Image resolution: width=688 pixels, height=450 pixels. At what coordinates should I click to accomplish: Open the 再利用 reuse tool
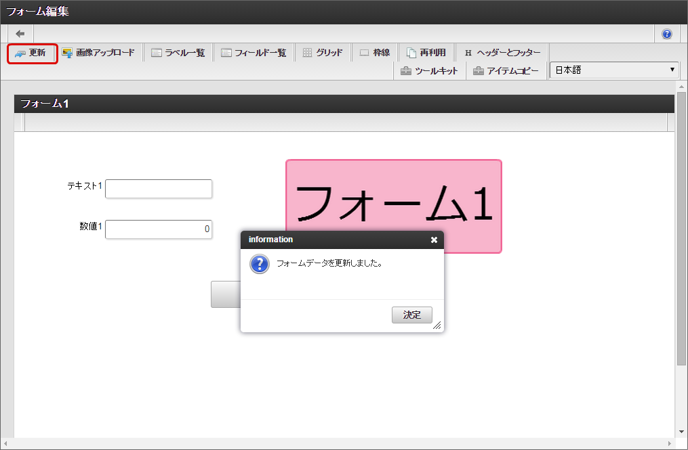[427, 51]
